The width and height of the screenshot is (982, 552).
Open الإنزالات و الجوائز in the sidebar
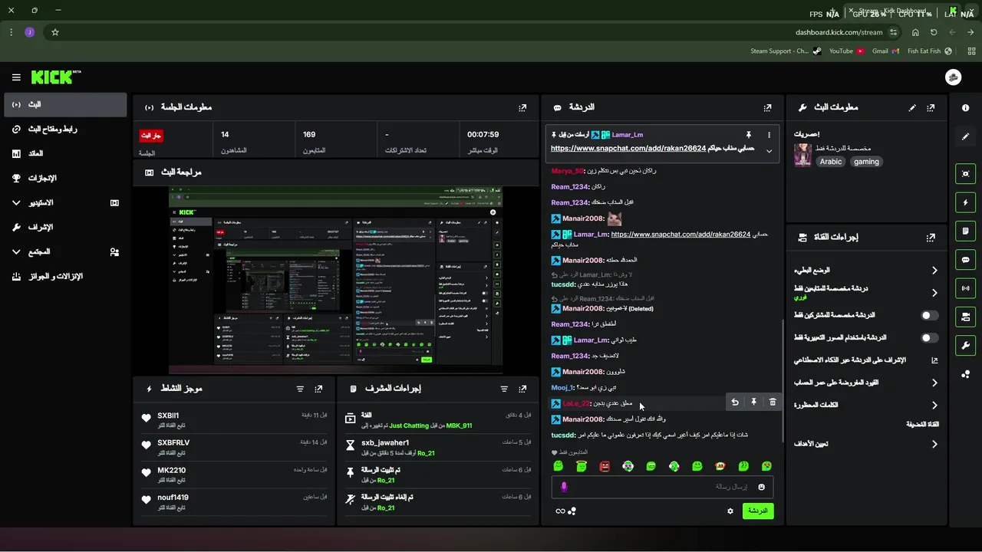coord(65,276)
